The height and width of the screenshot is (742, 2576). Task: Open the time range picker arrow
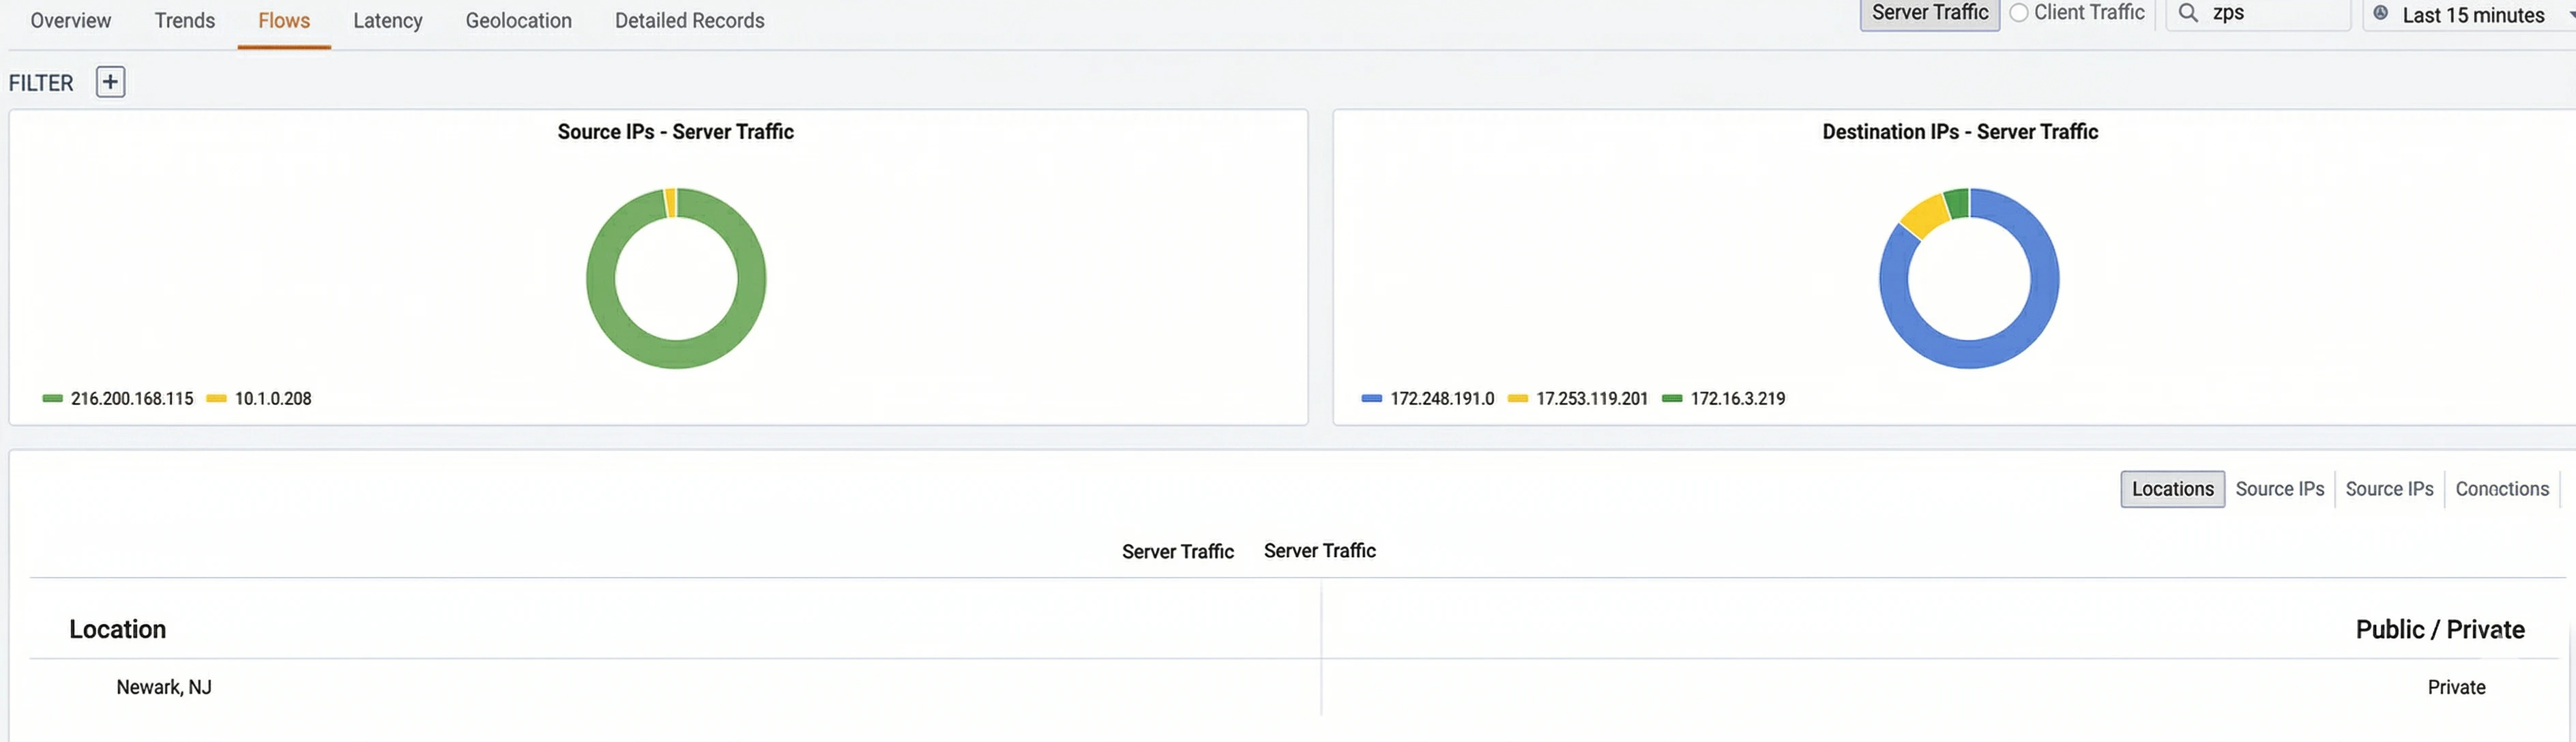tap(2568, 15)
